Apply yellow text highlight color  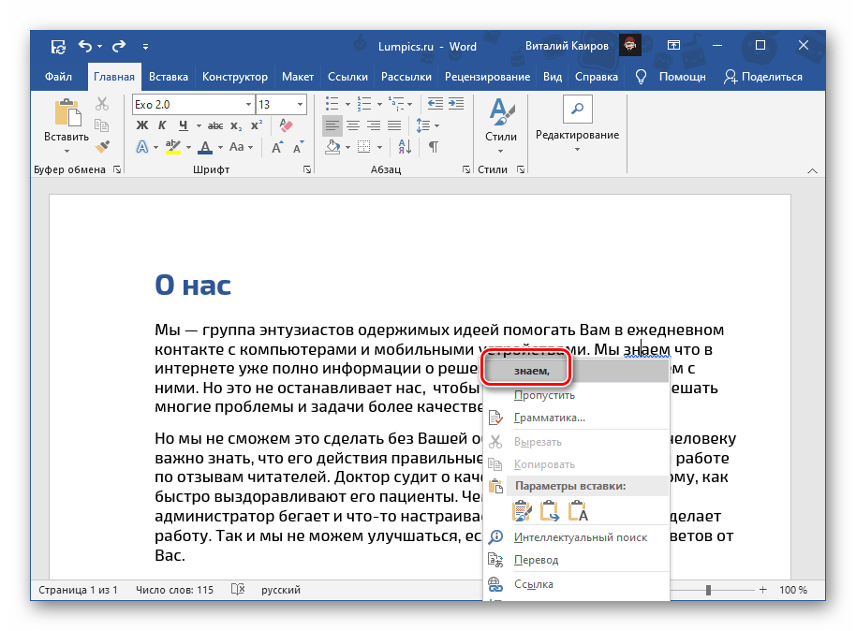(173, 147)
